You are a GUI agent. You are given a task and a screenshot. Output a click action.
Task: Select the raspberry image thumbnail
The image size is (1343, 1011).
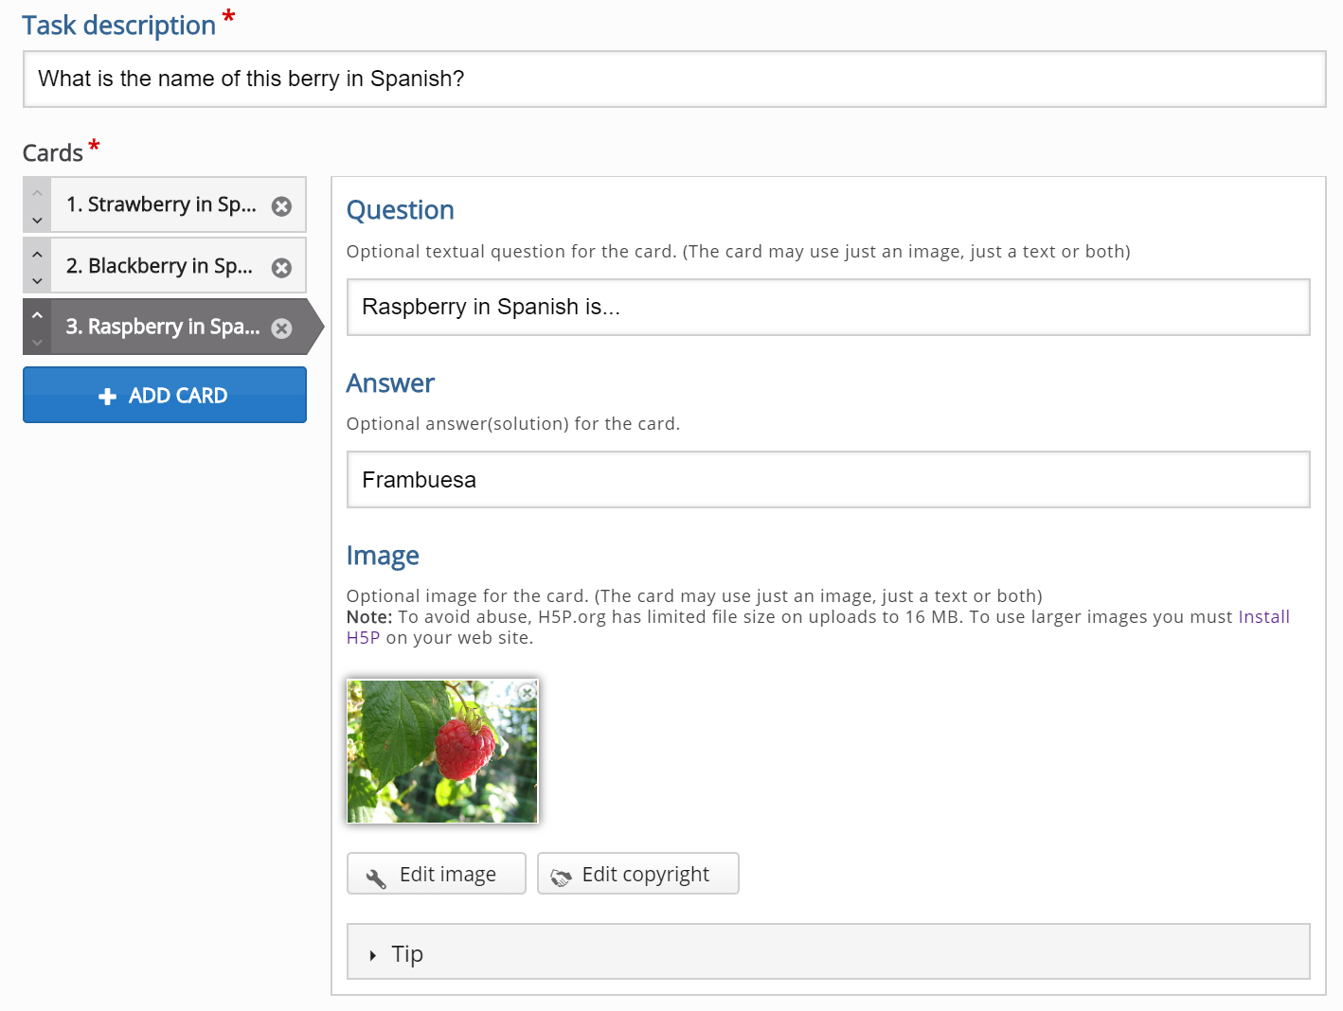tap(442, 752)
